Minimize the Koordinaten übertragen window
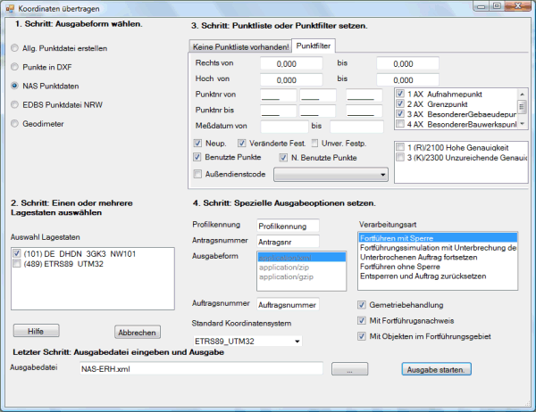The width and height of the screenshot is (536, 412). [482, 6]
